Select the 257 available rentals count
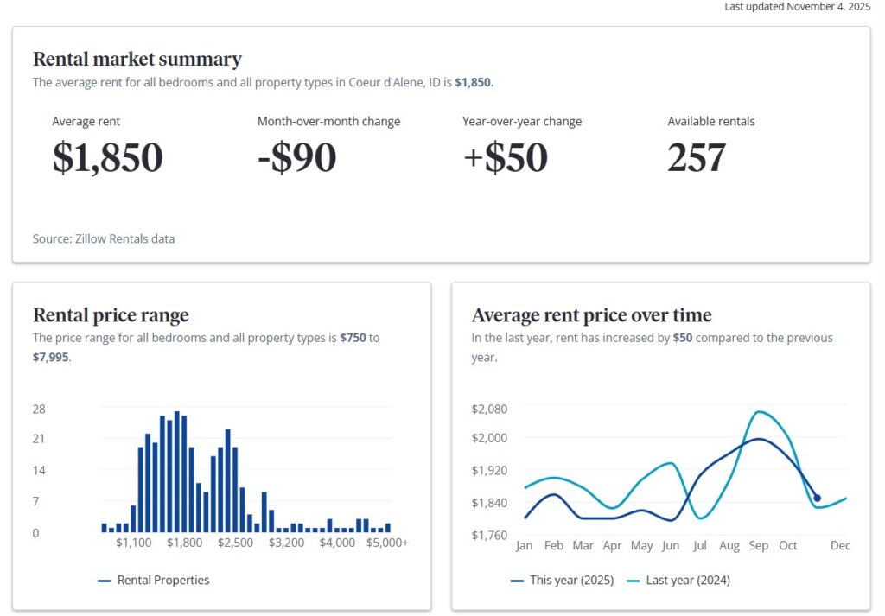Screen dimensions: 885x616 click(697, 158)
